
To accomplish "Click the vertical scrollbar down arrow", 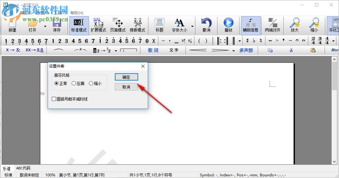I will [x=334, y=162].
